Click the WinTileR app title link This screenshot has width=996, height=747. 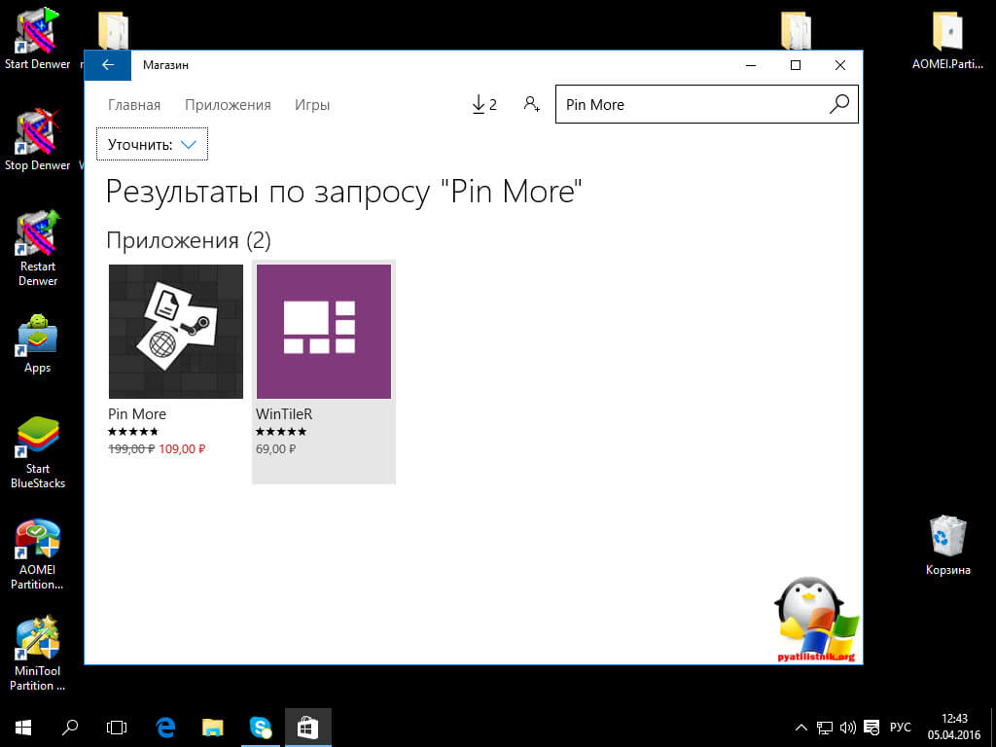(x=284, y=414)
